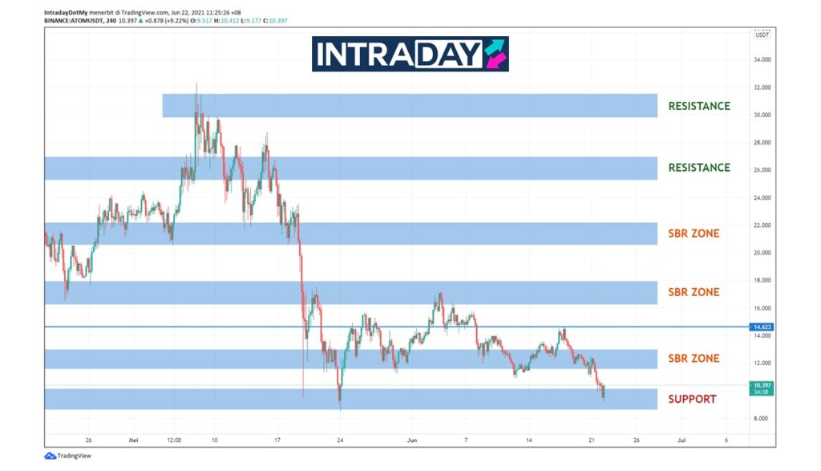This screenshot has height=471, width=821.
Task: Click the Jun label on the date axis
Action: (x=412, y=441)
